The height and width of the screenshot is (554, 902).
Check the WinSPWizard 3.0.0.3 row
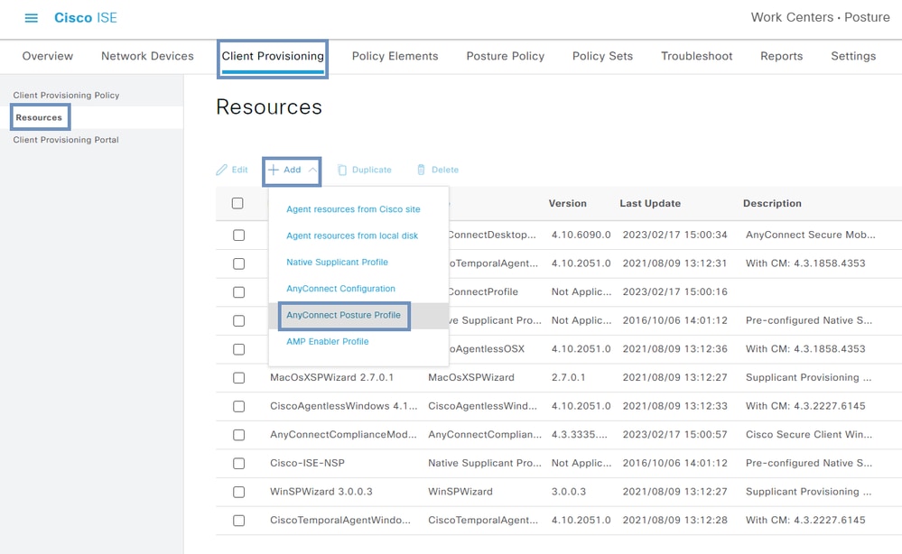[x=238, y=492]
